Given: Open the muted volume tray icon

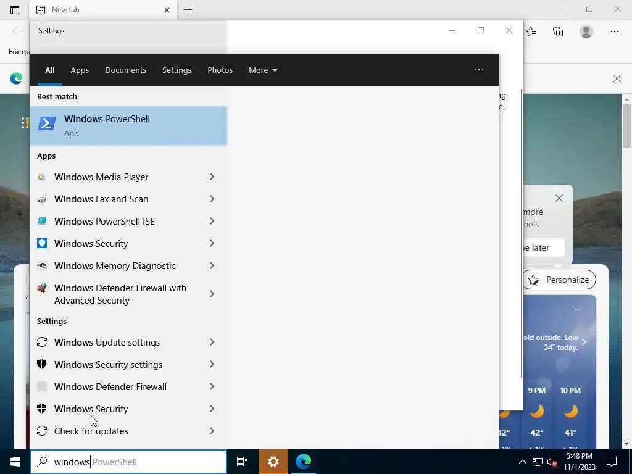Looking at the screenshot, I should tap(552, 462).
